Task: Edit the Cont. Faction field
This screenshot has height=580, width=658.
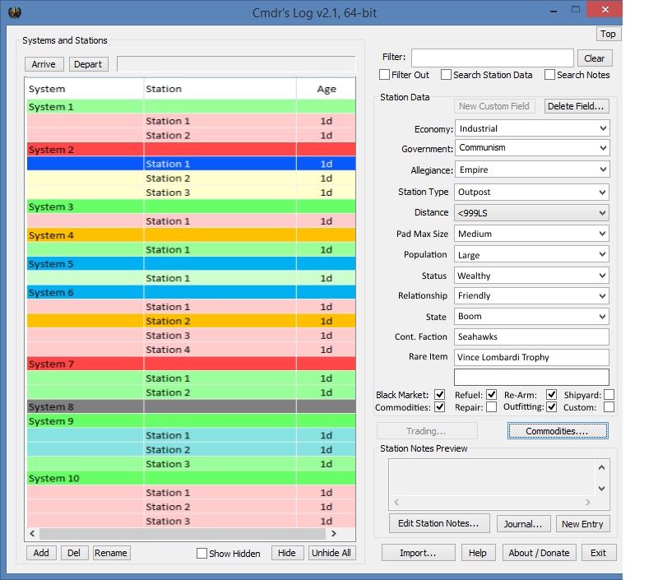Action: point(531,336)
